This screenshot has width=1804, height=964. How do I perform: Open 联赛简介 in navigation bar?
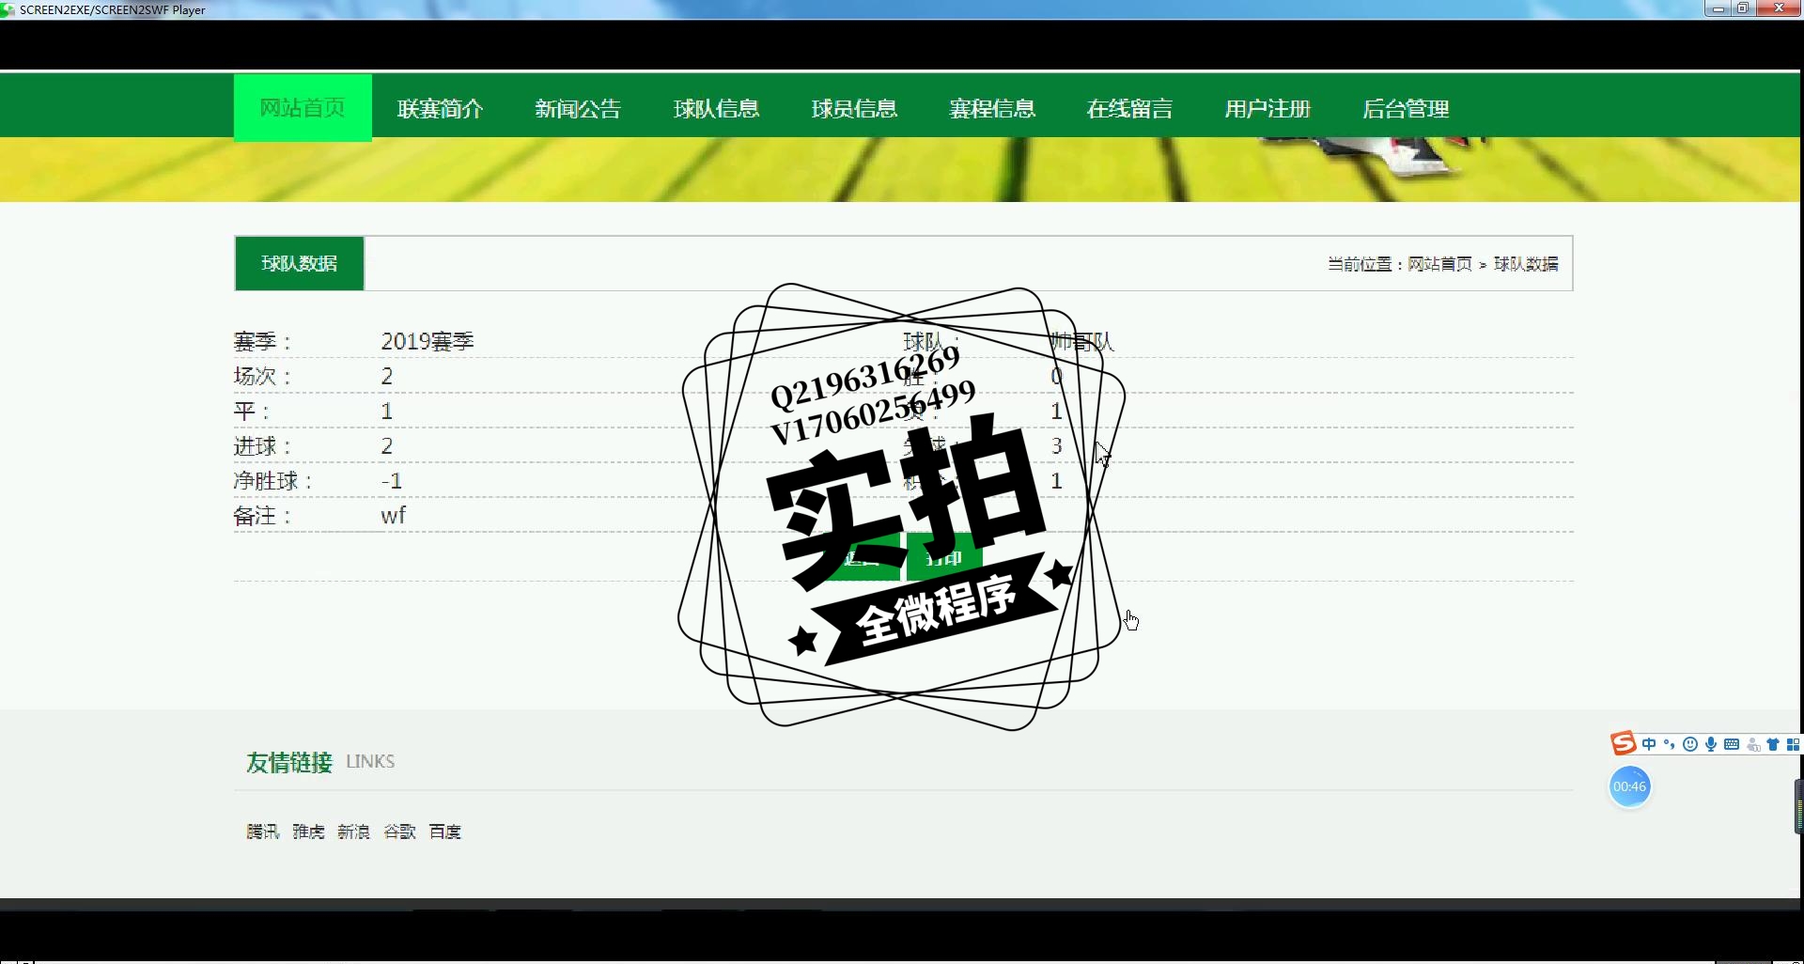pyautogui.click(x=441, y=109)
